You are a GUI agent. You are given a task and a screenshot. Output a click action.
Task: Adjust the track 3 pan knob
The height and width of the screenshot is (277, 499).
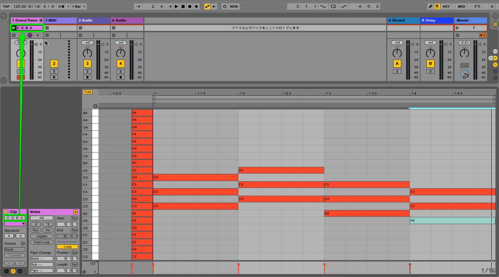(87, 53)
